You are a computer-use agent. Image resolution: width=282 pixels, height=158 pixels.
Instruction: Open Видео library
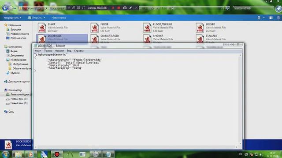pos(12,51)
